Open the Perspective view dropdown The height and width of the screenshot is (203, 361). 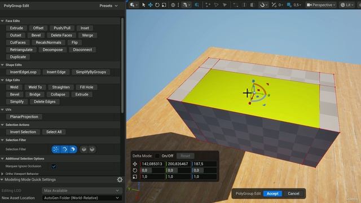[321, 5]
